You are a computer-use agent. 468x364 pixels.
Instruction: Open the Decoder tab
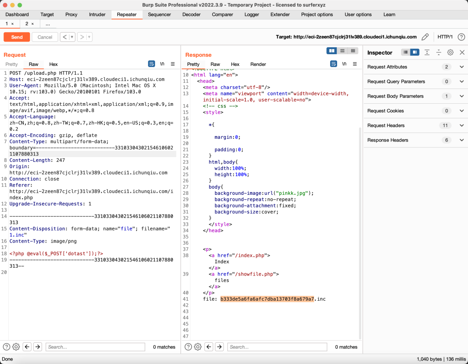(192, 14)
